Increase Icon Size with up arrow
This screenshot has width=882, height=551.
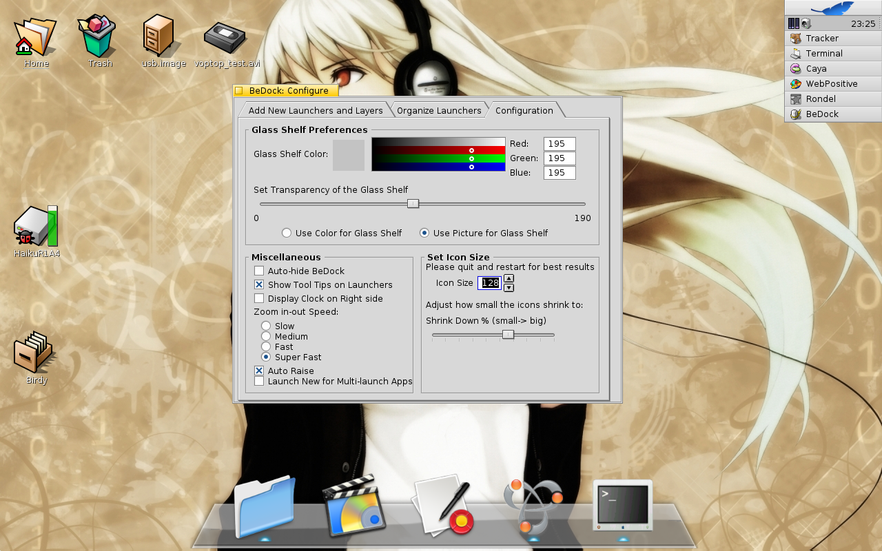pyautogui.click(x=509, y=278)
